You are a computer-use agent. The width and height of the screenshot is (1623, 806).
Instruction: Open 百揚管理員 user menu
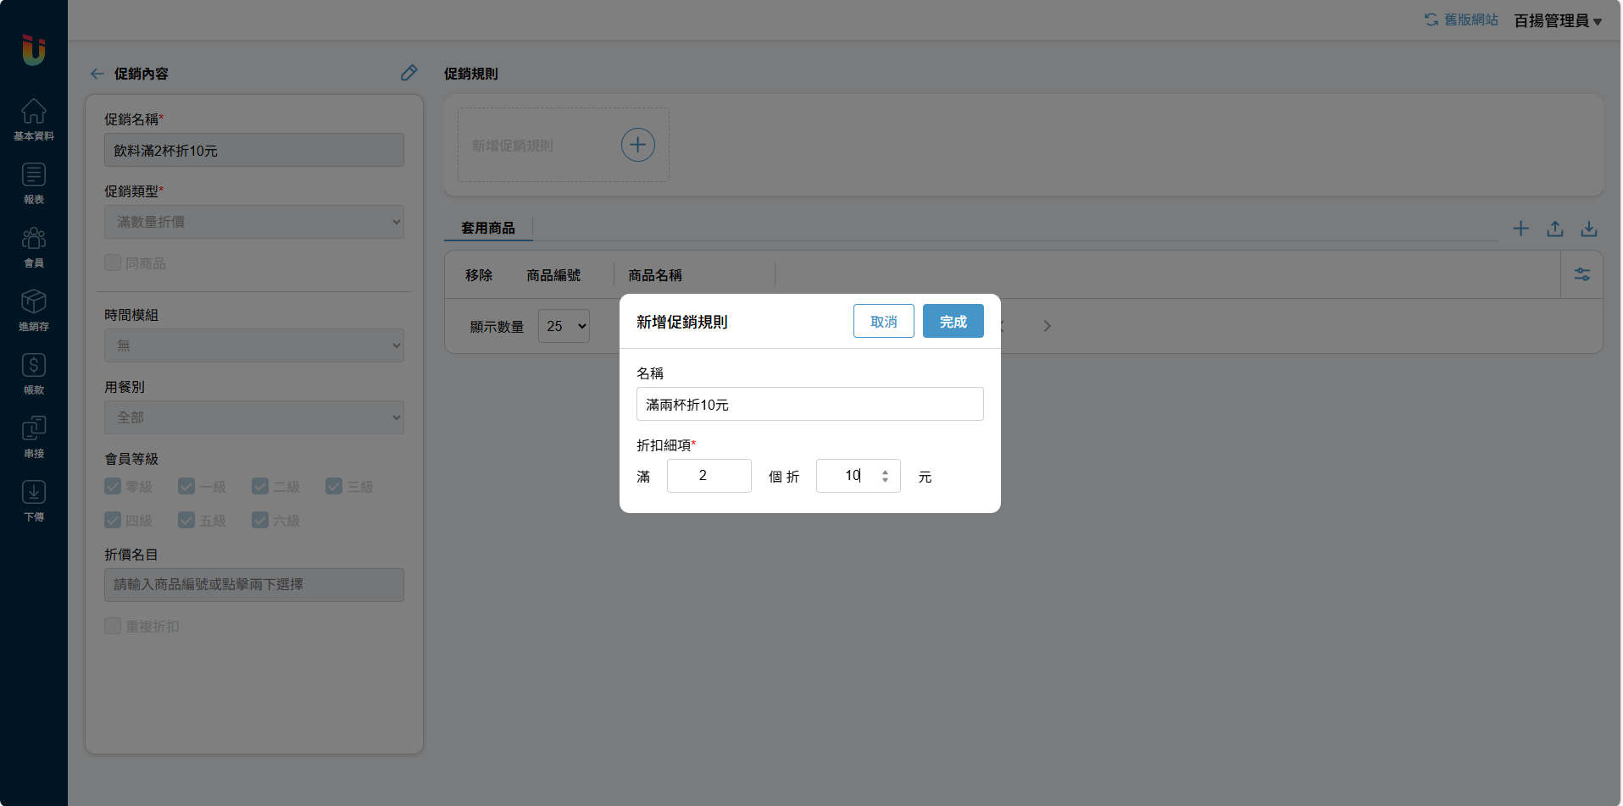1557,20
